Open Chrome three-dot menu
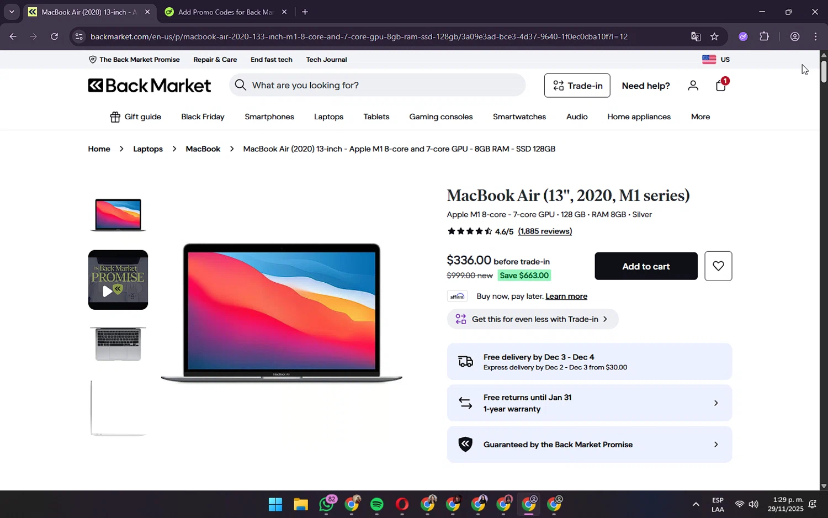This screenshot has width=828, height=518. 816,36
